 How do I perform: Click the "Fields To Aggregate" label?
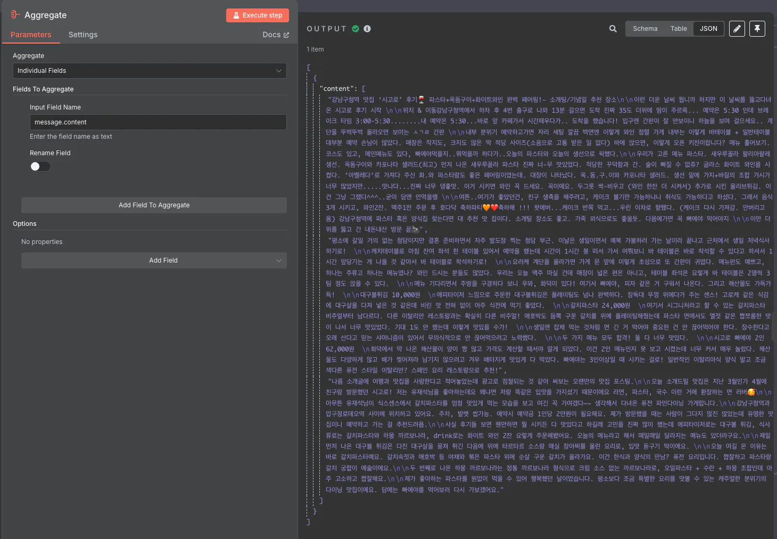[x=43, y=89]
